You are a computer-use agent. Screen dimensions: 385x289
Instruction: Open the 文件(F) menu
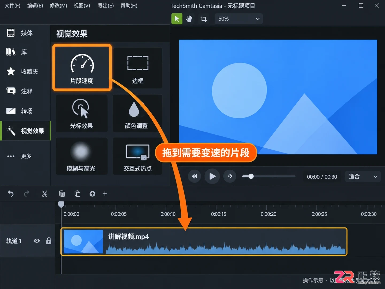pyautogui.click(x=13, y=6)
